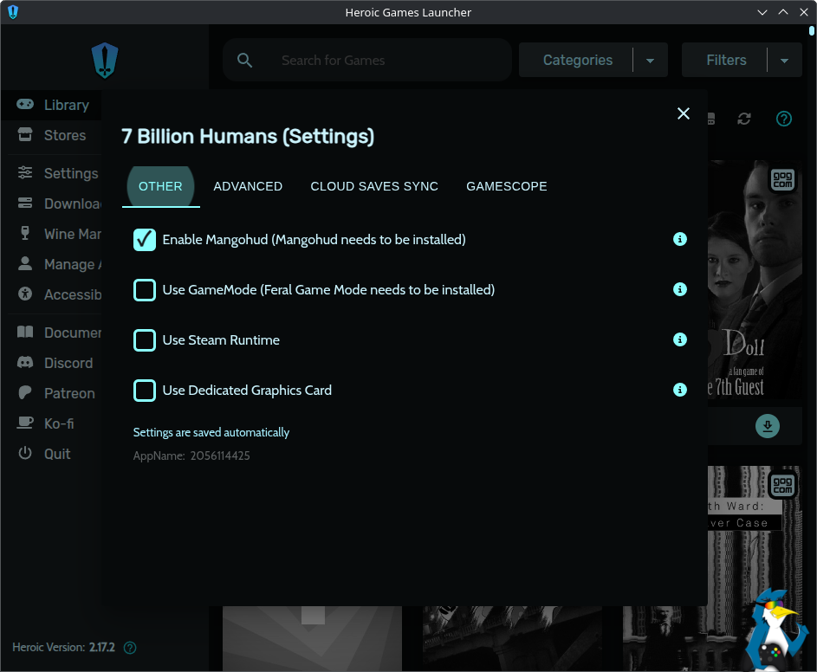
Task: Close the game settings dialog with X
Action: (684, 113)
